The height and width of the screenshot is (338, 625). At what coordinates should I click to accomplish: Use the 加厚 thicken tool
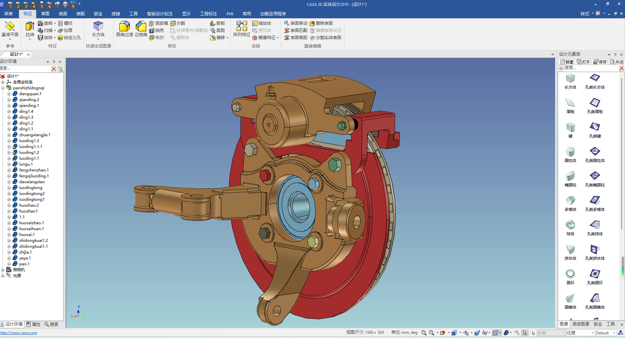(x=65, y=30)
